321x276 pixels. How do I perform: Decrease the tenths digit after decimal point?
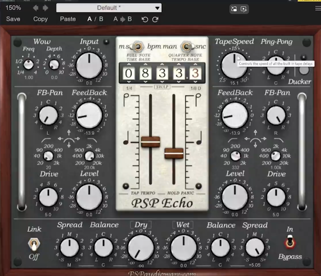click(195, 82)
